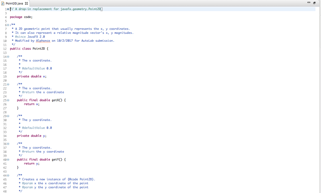Collapse the Javadoc comment at line 21
Image resolution: width=321 pixels, height=193 pixels.
pyautogui.click(x=8, y=84)
